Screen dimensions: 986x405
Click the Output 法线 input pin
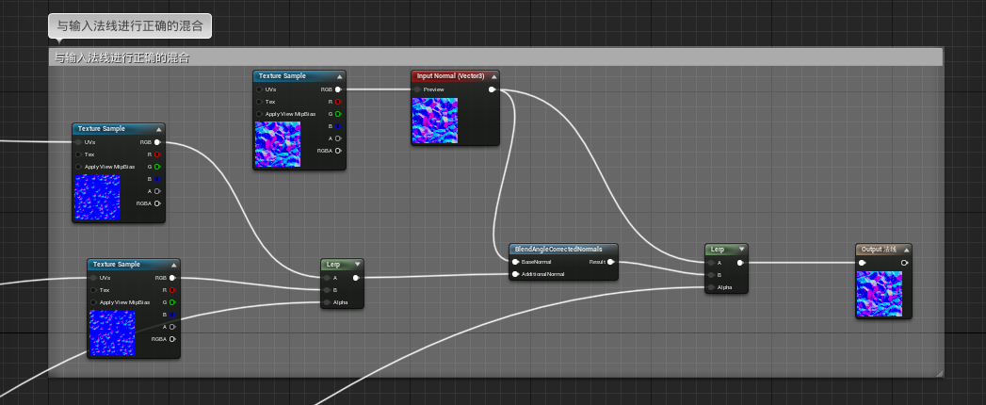pyautogui.click(x=862, y=263)
